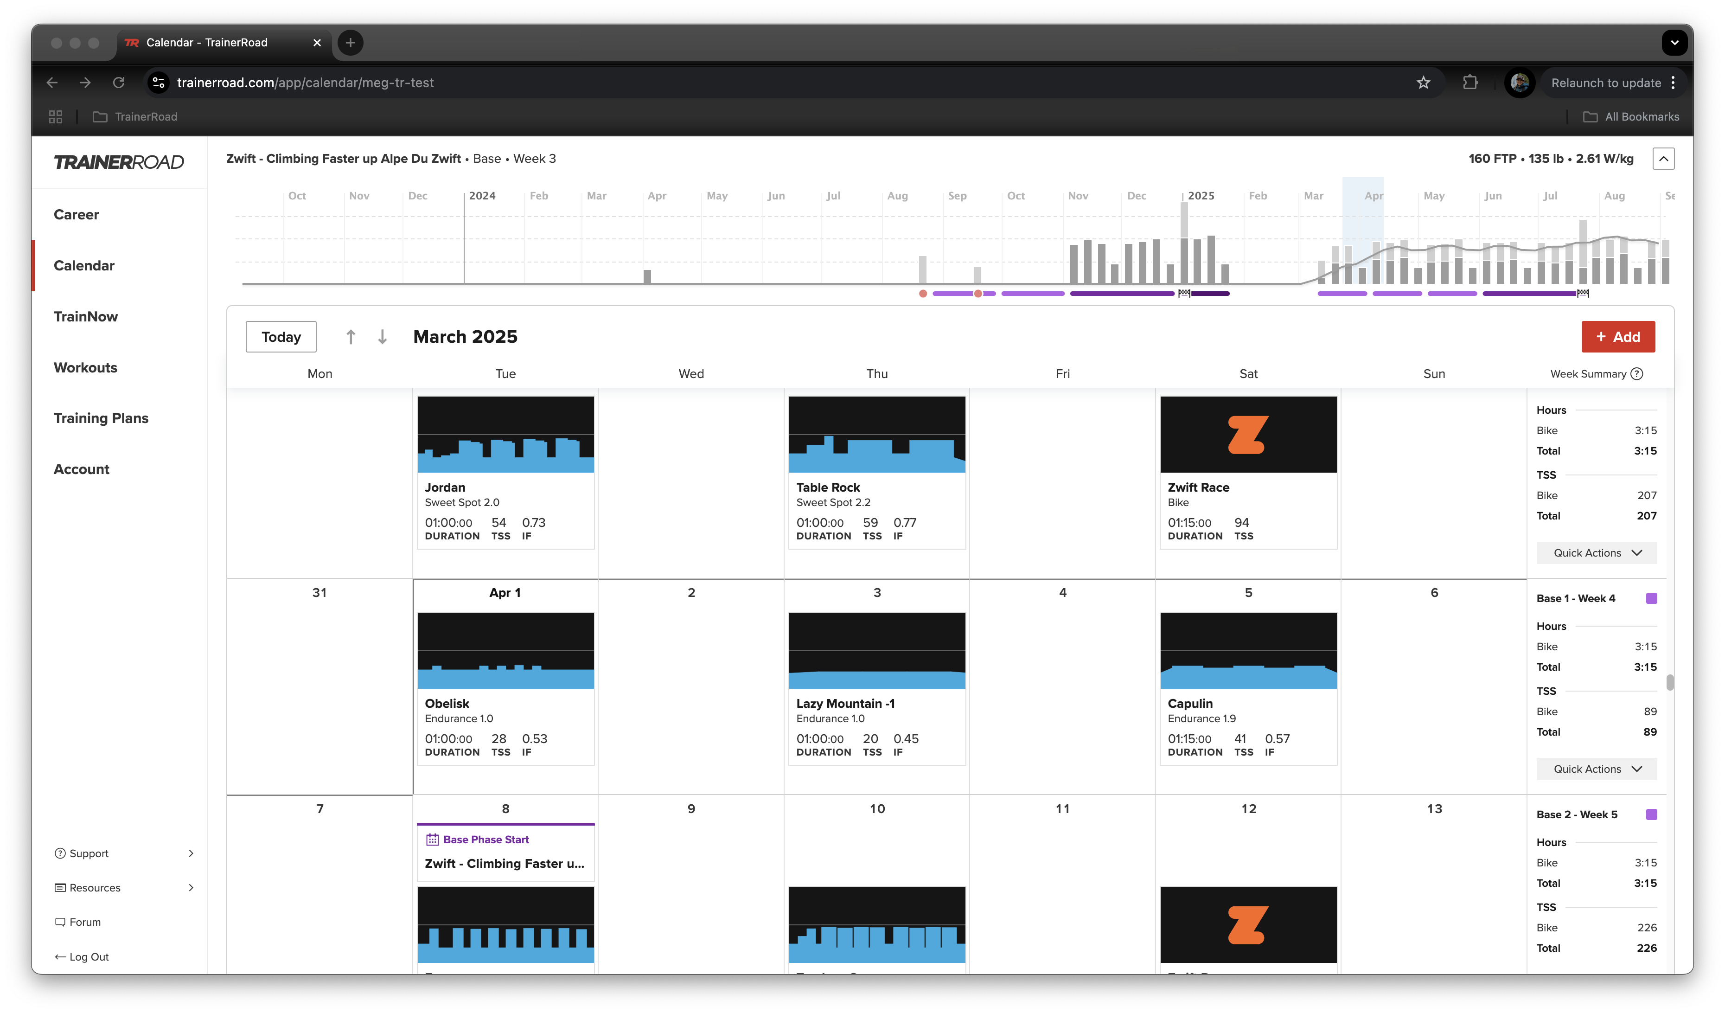Image resolution: width=1725 pixels, height=1013 pixels.
Task: Click the '160 FTP' stat text
Action: coord(1492,159)
